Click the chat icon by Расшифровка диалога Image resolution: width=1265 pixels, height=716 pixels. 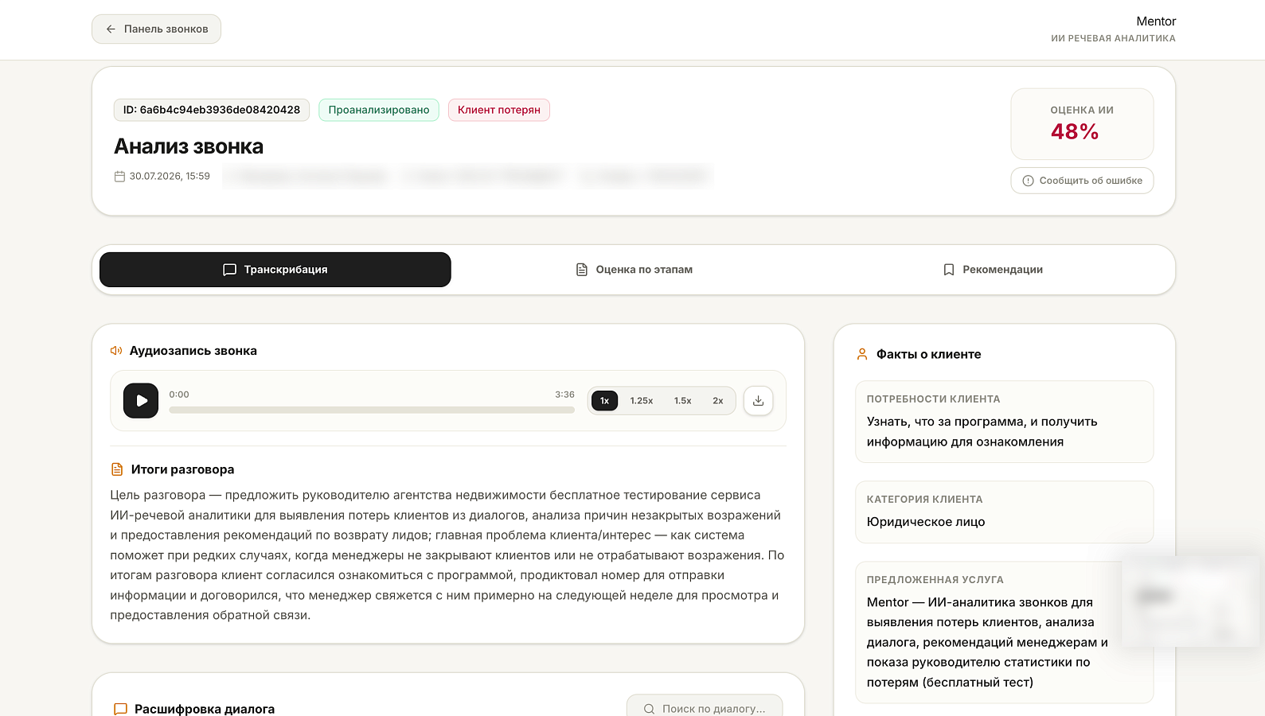121,709
